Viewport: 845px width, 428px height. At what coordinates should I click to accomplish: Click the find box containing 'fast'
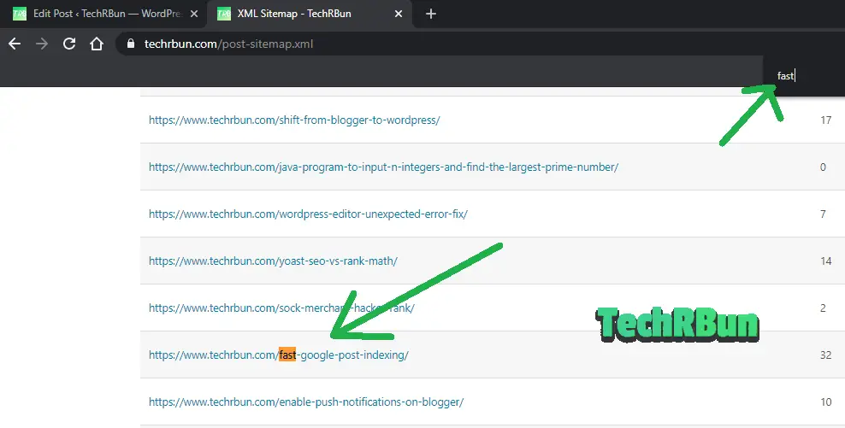click(x=804, y=76)
